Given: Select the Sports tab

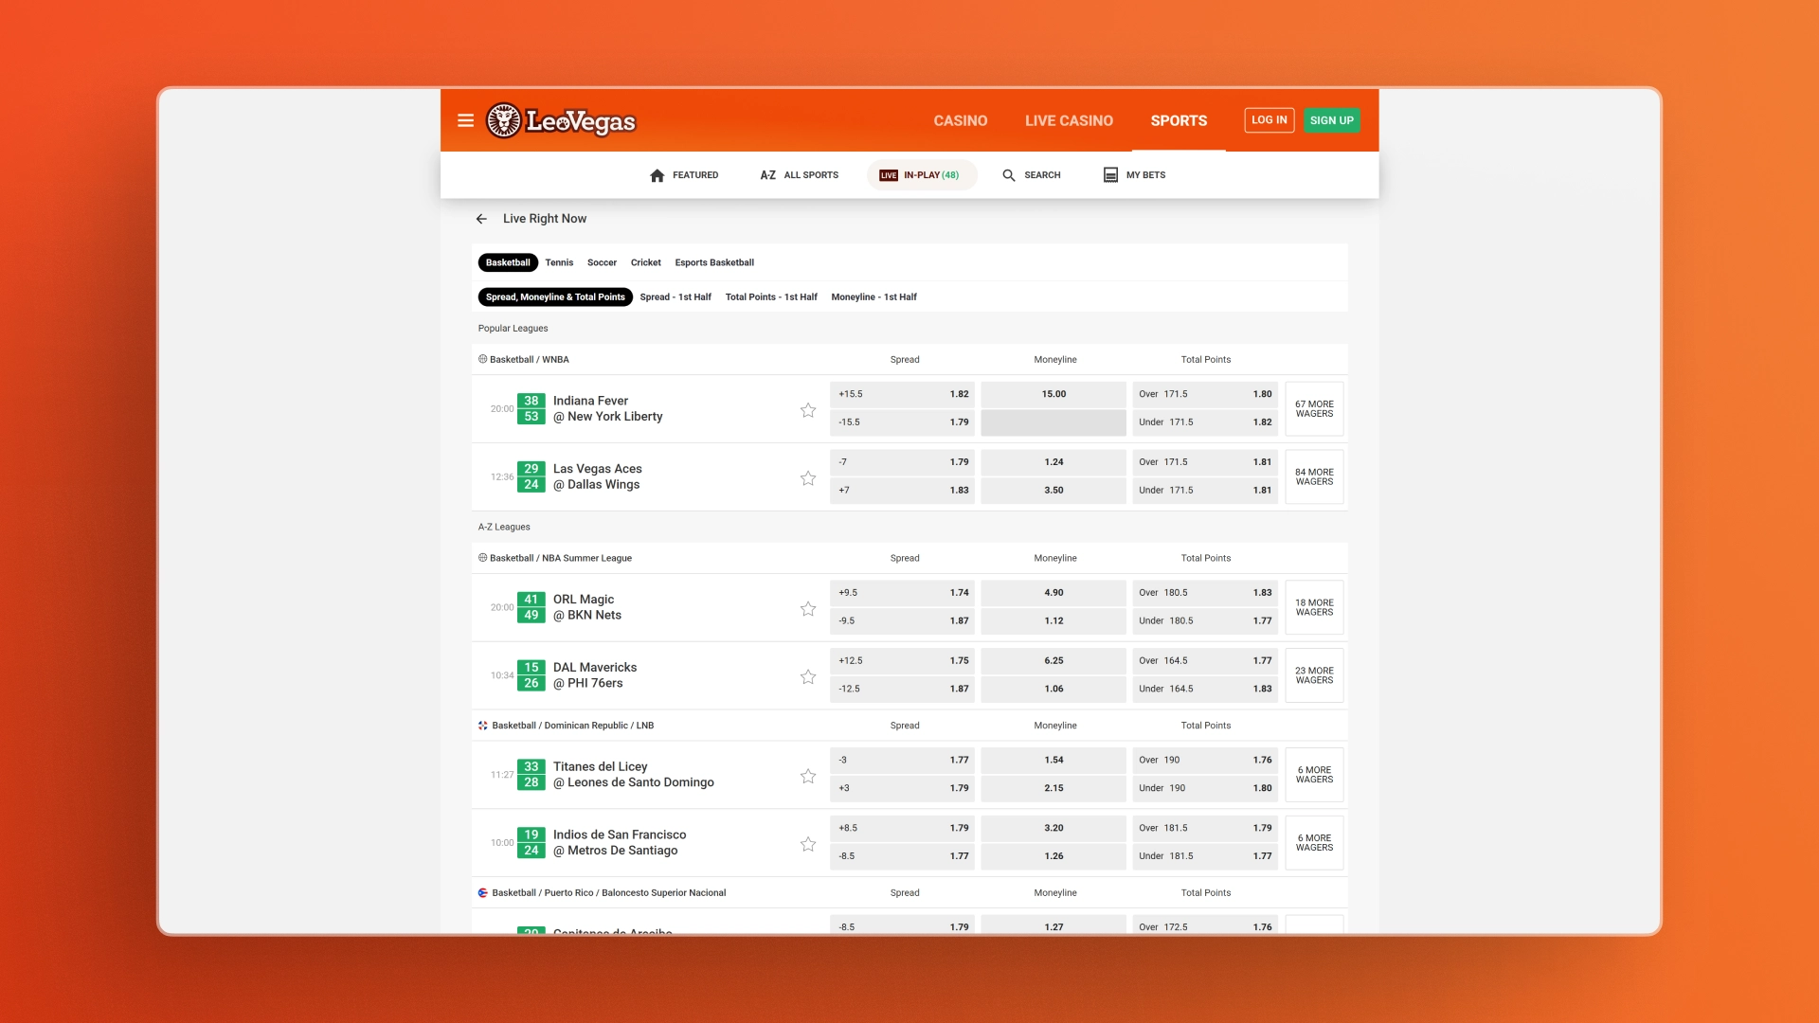Looking at the screenshot, I should tap(1179, 120).
